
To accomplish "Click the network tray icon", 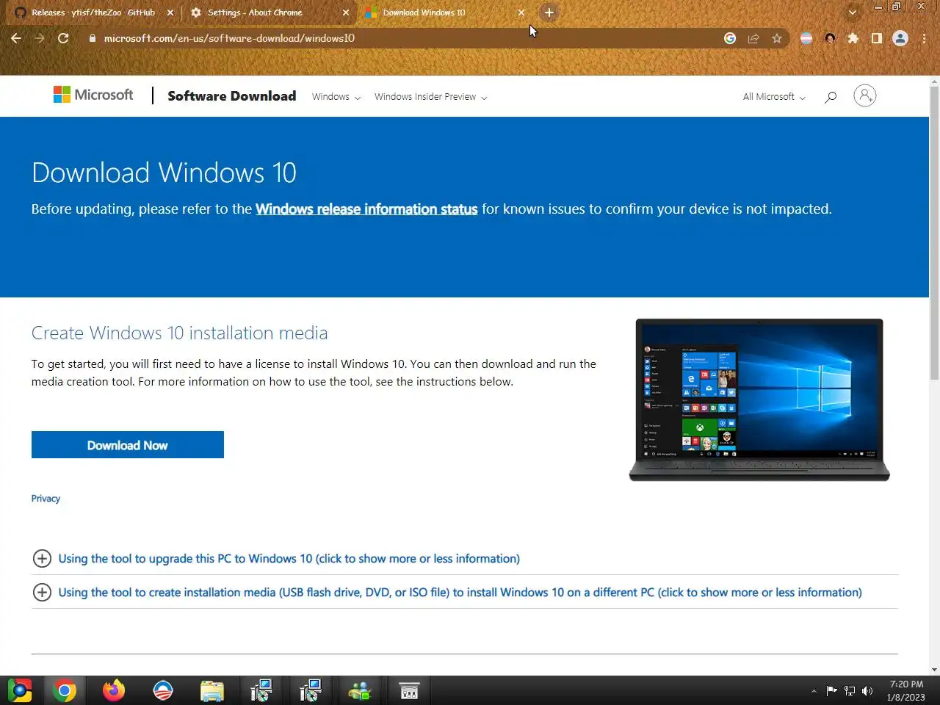I will point(850,691).
